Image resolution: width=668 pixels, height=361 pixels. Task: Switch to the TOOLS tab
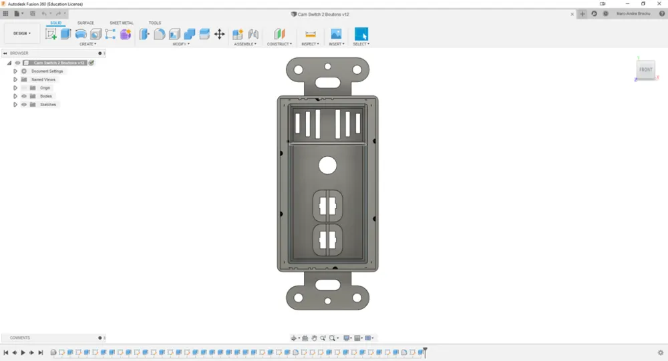pos(155,23)
